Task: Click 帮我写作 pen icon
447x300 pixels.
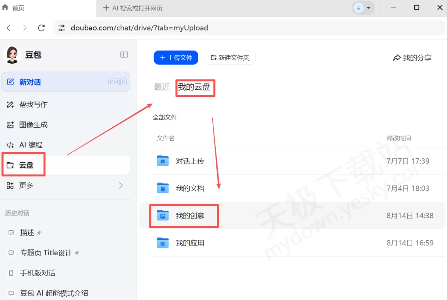Action: pos(10,105)
